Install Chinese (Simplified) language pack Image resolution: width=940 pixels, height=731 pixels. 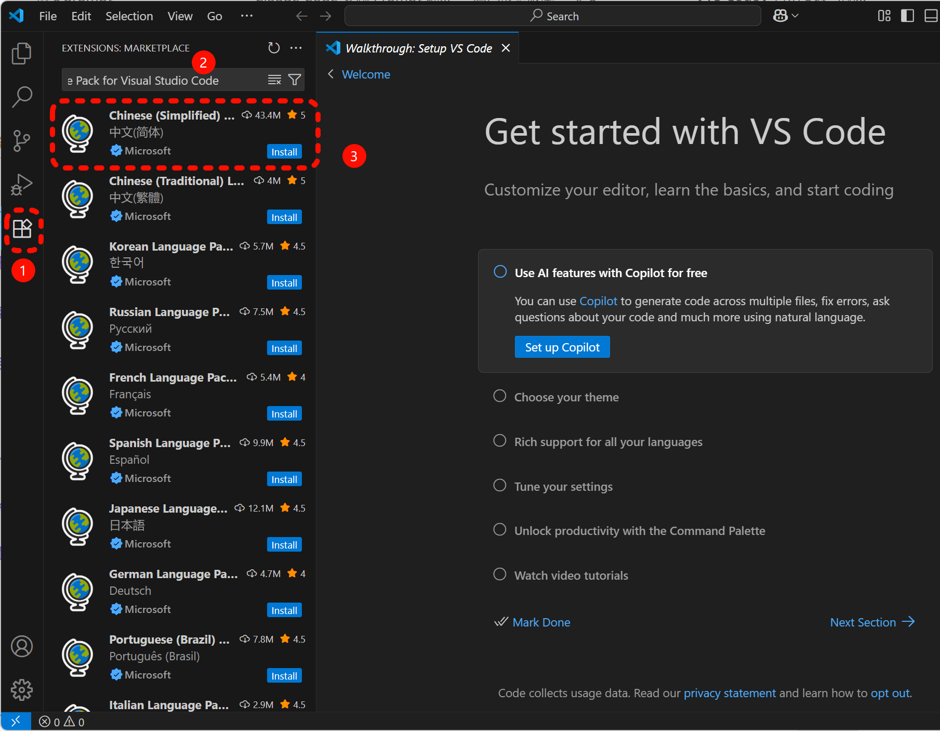[x=284, y=152]
